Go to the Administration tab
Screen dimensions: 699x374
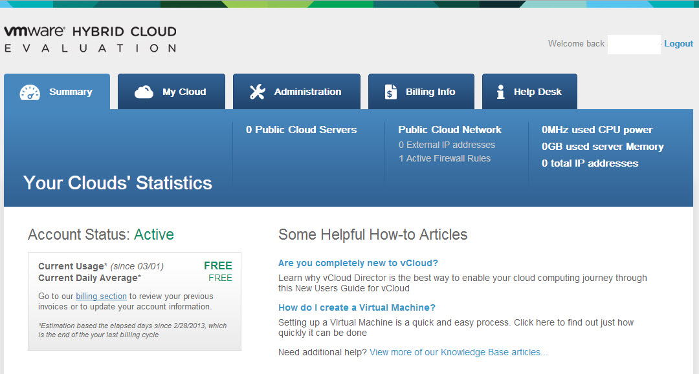point(296,92)
